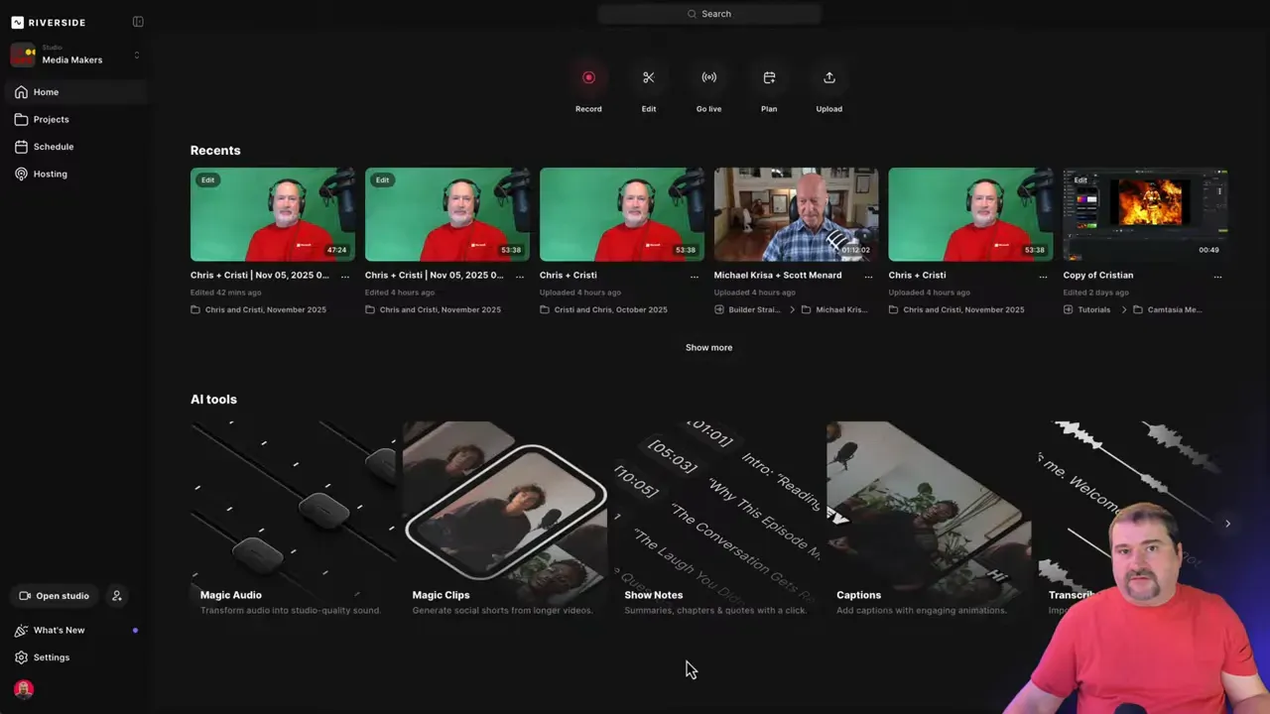Open the Plan calendar icon
The width and height of the screenshot is (1270, 714).
click(769, 77)
